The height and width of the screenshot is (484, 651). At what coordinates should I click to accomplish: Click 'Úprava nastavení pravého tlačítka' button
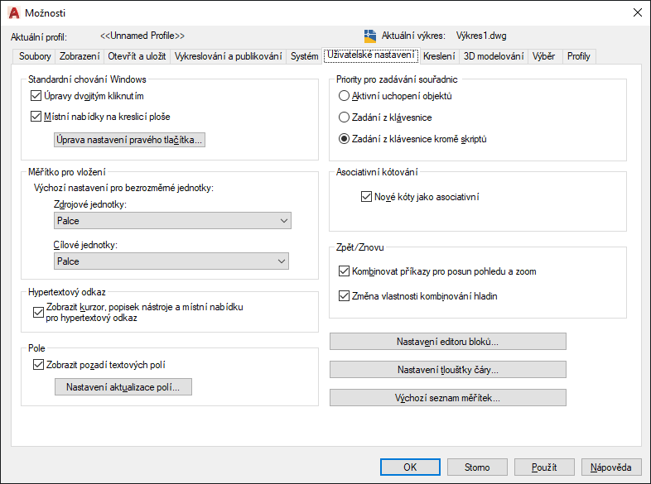129,140
